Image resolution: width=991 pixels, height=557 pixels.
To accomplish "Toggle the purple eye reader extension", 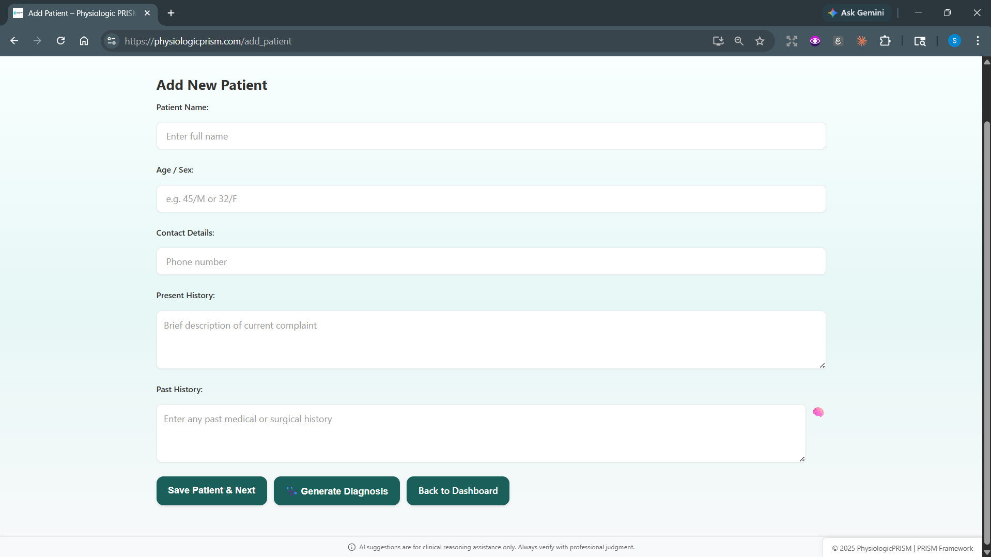I will pyautogui.click(x=815, y=41).
